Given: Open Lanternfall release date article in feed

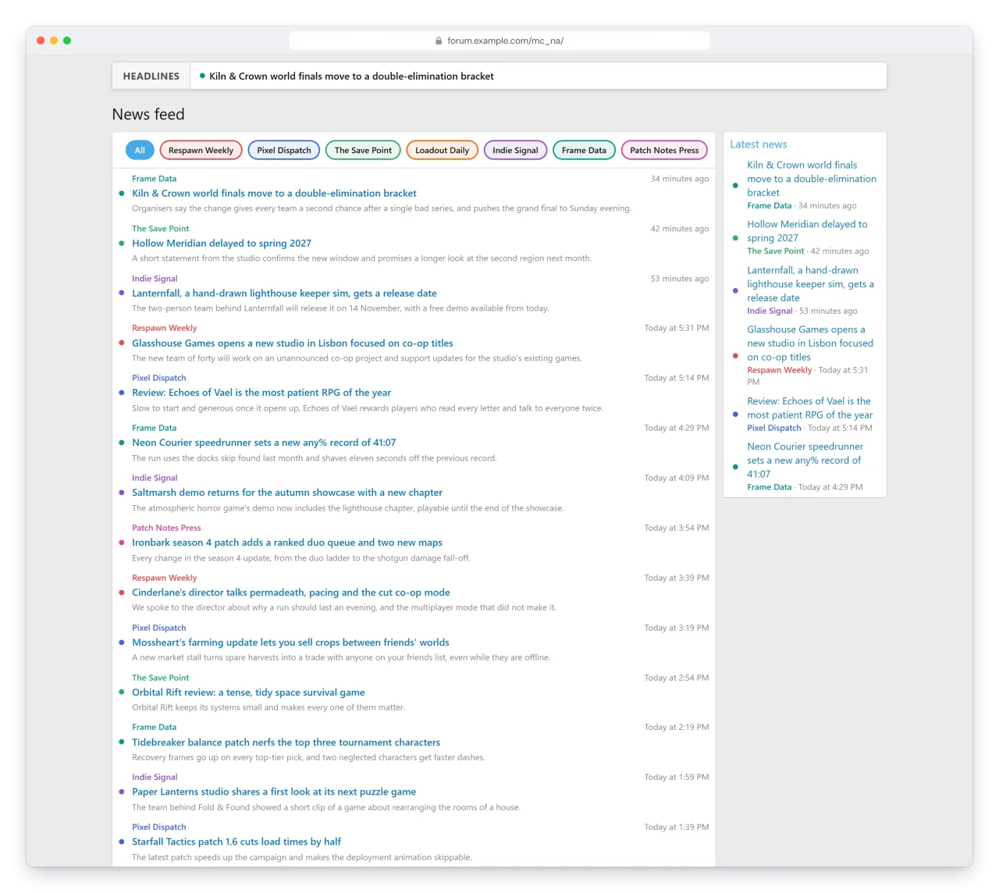Looking at the screenshot, I should pos(284,294).
